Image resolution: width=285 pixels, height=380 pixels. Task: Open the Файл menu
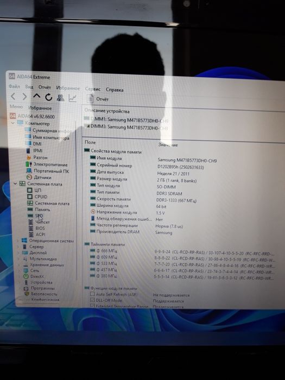click(x=14, y=86)
